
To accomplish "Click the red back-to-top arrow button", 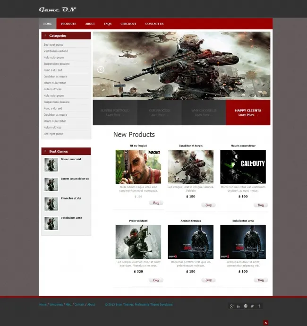I will (x=265, y=323).
